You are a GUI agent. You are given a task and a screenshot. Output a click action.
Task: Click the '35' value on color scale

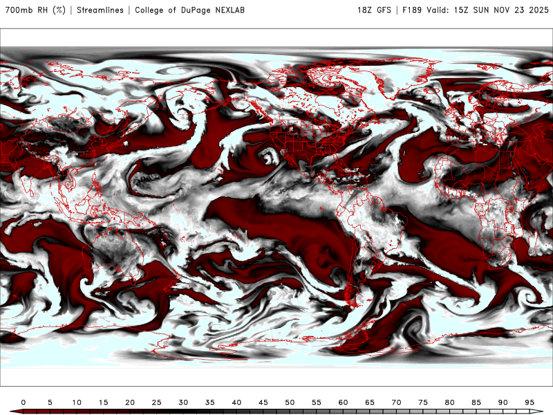[210, 403]
